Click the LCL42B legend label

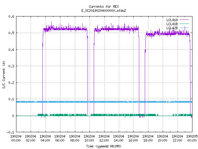[x=172, y=28]
